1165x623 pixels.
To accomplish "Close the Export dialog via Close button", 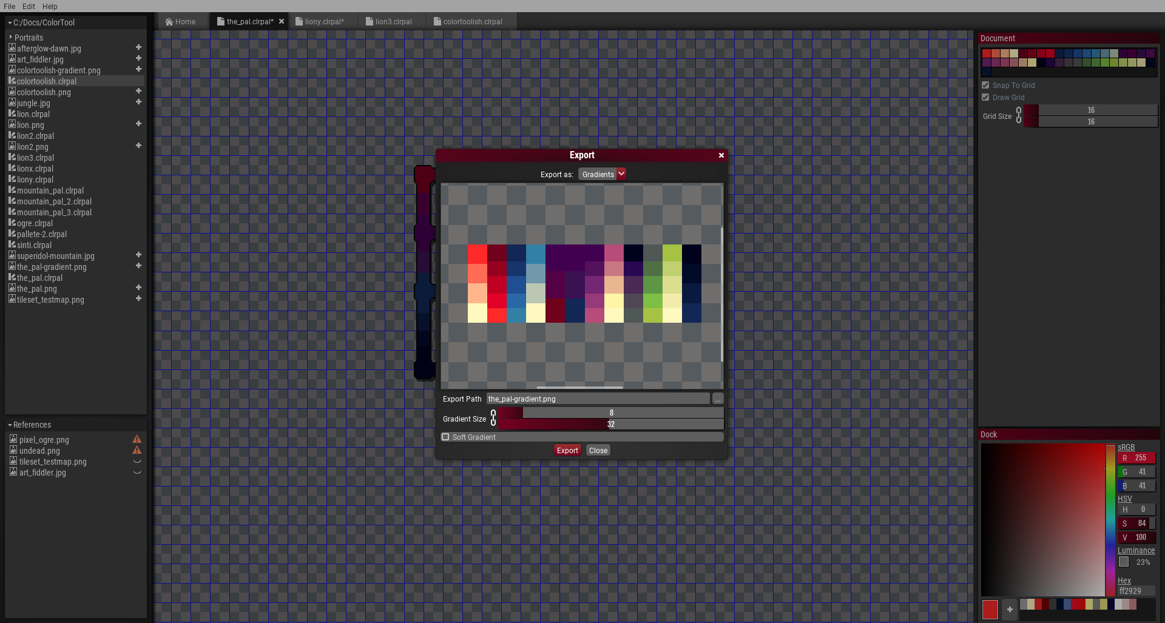I will click(598, 450).
